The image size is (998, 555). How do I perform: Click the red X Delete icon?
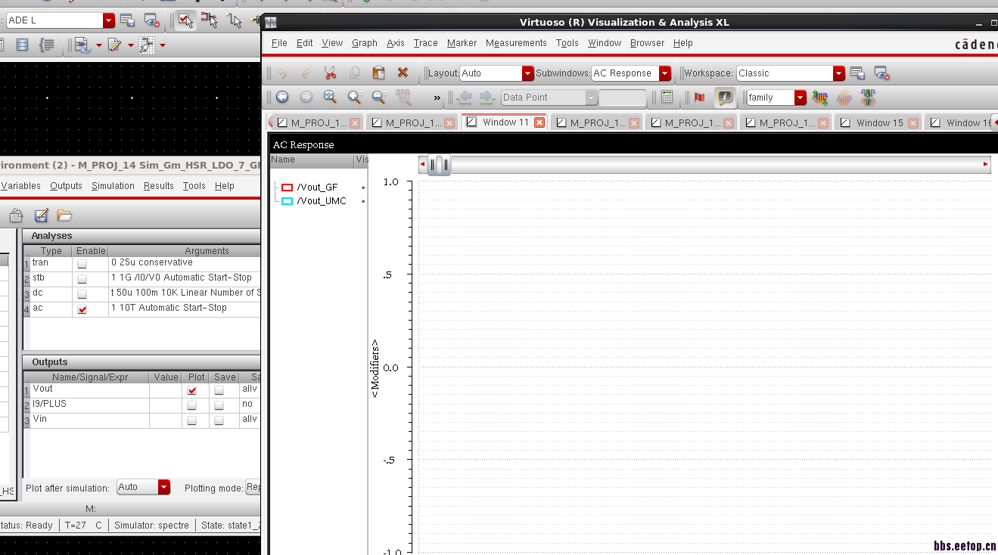point(403,73)
